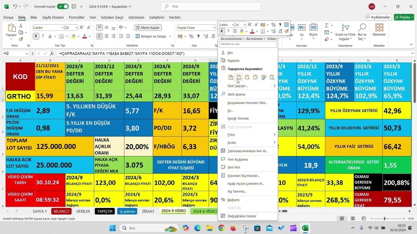This screenshot has height=234, width=417.
Task: Toggle ribbon Bold K button
Action: tap(36, 36)
